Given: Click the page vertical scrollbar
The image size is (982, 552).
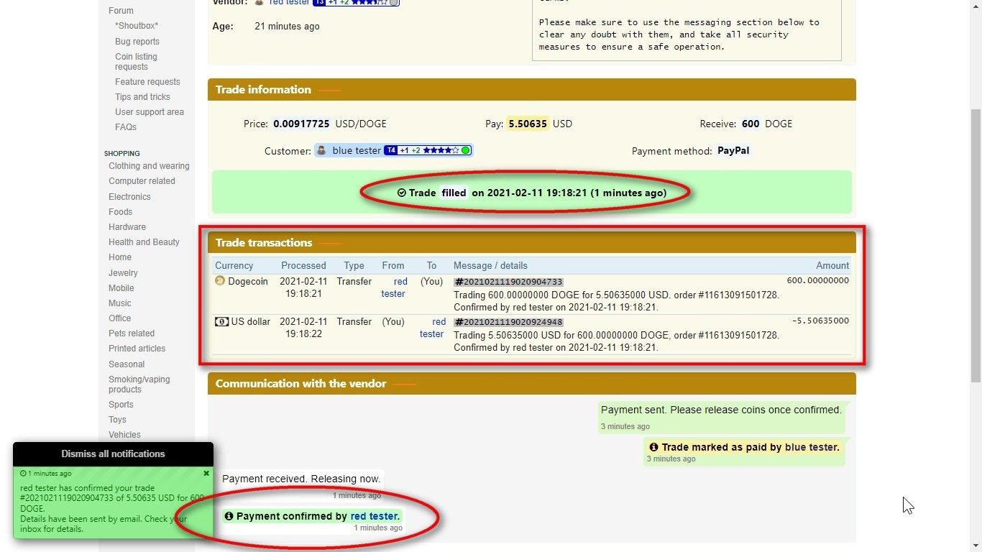Looking at the screenshot, I should click(976, 244).
